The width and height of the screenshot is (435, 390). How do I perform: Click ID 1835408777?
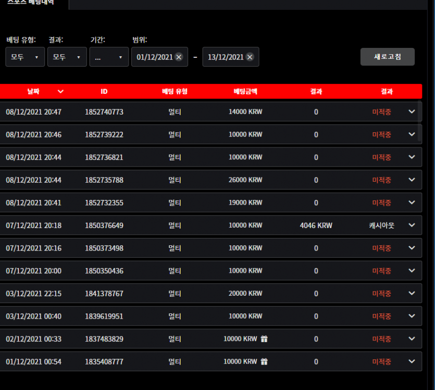(x=104, y=362)
